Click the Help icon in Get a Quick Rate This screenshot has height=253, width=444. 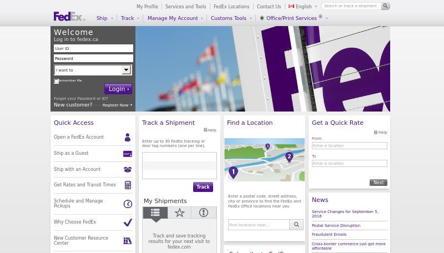(376, 132)
